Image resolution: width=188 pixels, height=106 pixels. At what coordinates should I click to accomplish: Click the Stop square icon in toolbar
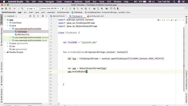coord(89,9)
